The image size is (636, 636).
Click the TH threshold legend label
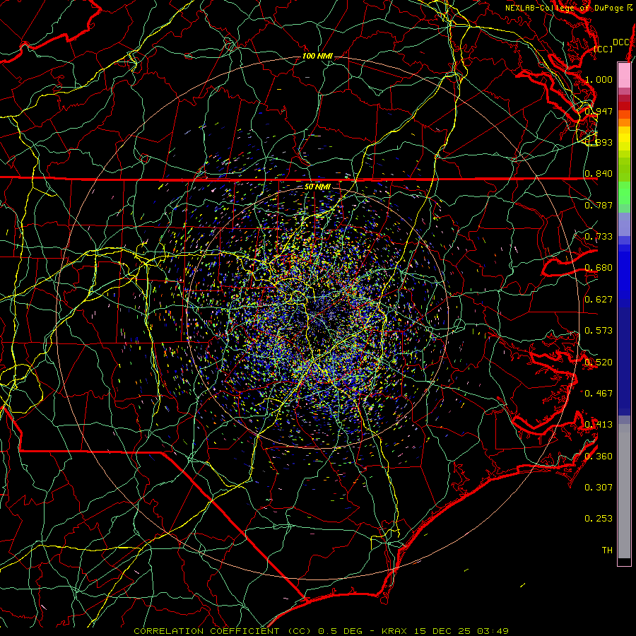[x=607, y=550]
